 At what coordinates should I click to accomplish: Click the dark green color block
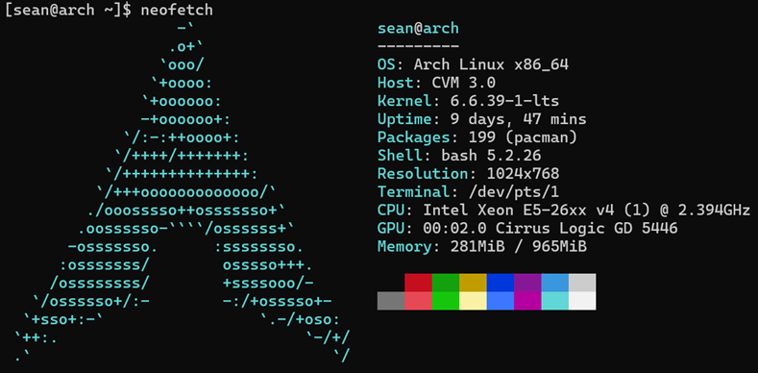(445, 283)
